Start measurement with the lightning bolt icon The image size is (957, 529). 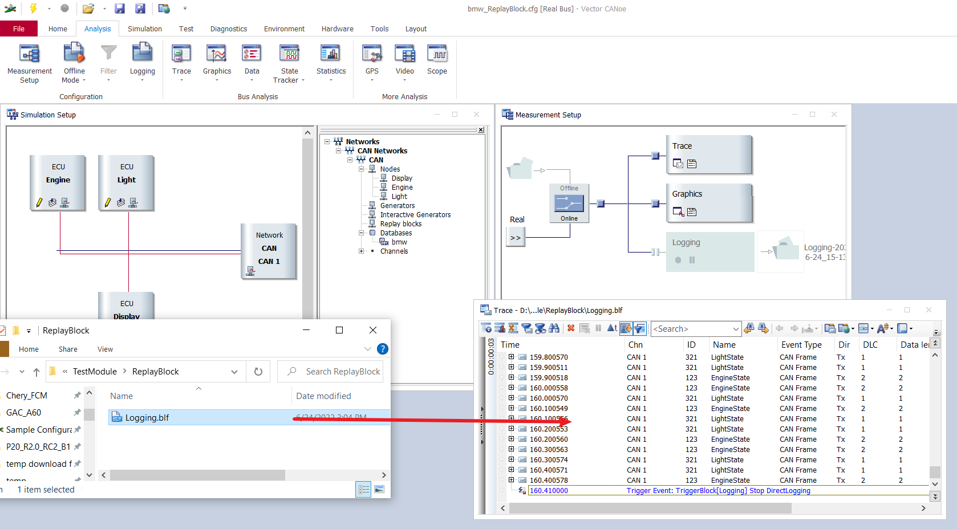[33, 9]
